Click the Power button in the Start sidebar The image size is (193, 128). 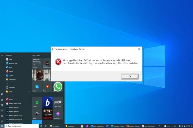[2, 121]
